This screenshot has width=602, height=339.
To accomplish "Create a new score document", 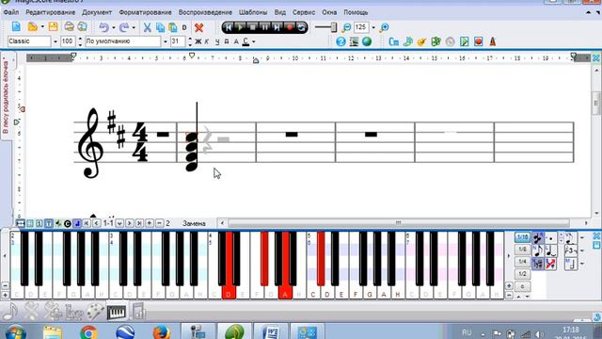I will [16, 27].
